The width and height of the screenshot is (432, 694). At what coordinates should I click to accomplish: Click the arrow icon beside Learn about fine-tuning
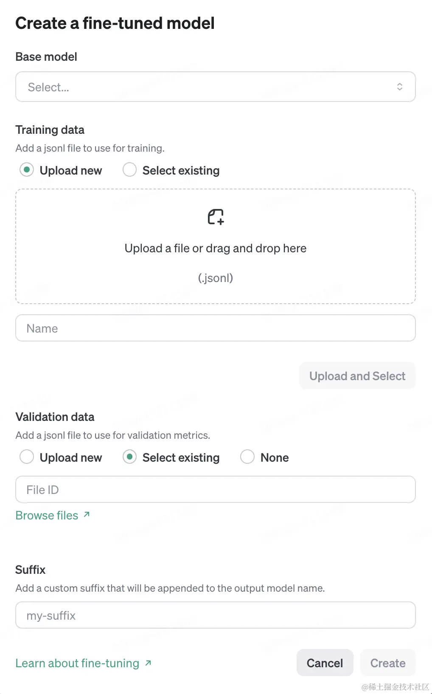click(x=148, y=663)
